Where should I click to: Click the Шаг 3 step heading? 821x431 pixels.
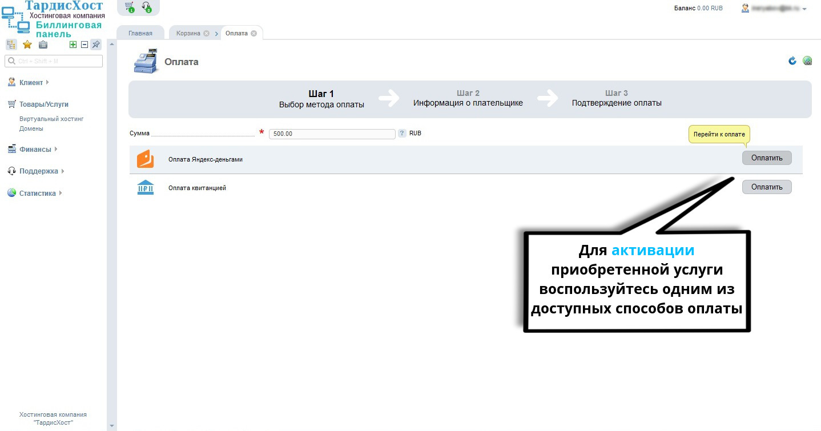click(x=617, y=93)
